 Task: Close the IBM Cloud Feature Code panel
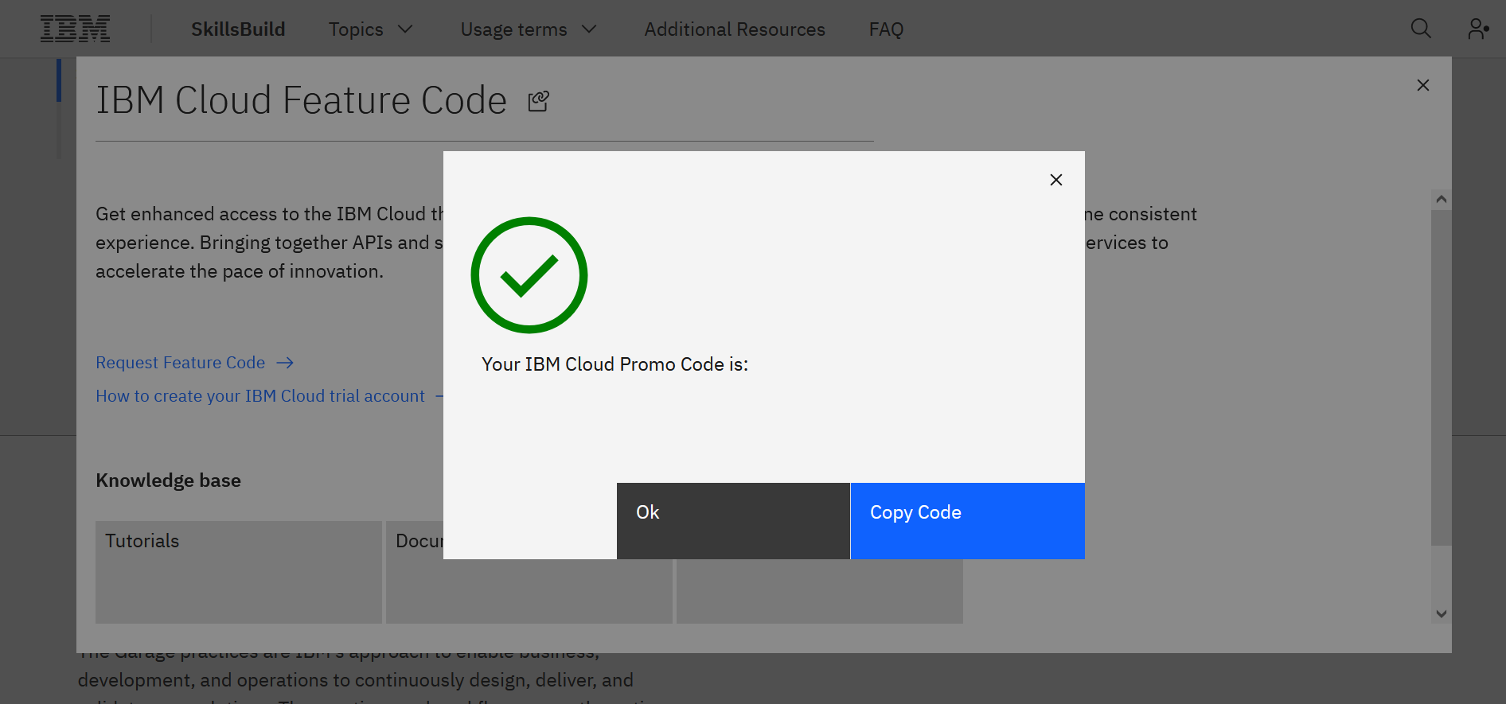click(1423, 85)
